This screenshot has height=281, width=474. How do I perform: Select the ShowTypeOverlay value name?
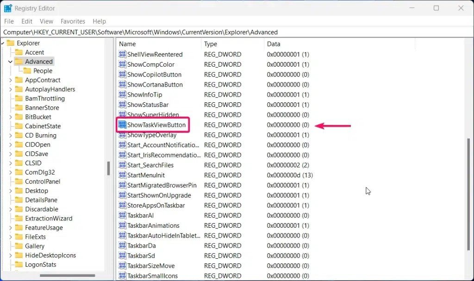coord(152,135)
